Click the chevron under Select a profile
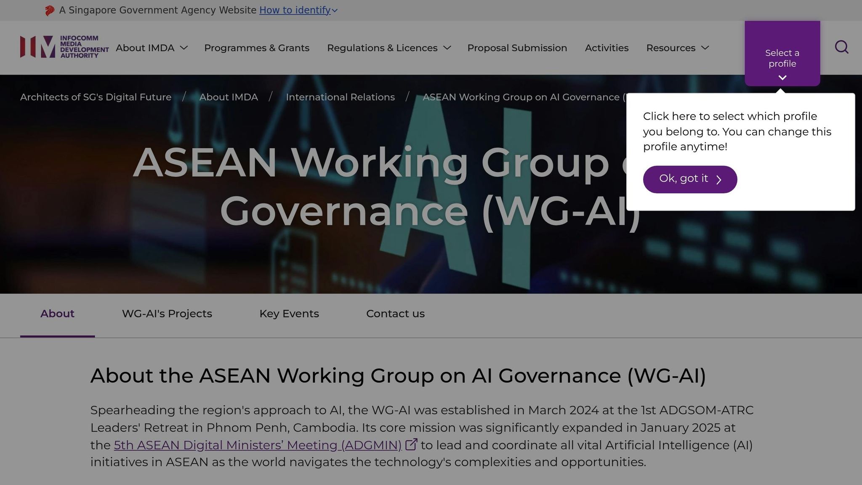The image size is (862, 485). pyautogui.click(x=782, y=77)
